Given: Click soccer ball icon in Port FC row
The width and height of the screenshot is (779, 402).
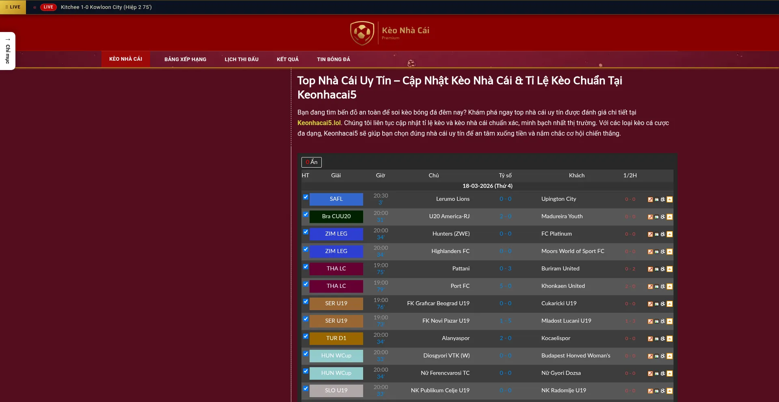Looking at the screenshot, I should pyautogui.click(x=663, y=286).
